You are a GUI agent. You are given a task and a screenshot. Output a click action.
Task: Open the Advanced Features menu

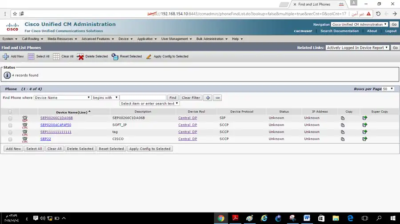coord(98,39)
